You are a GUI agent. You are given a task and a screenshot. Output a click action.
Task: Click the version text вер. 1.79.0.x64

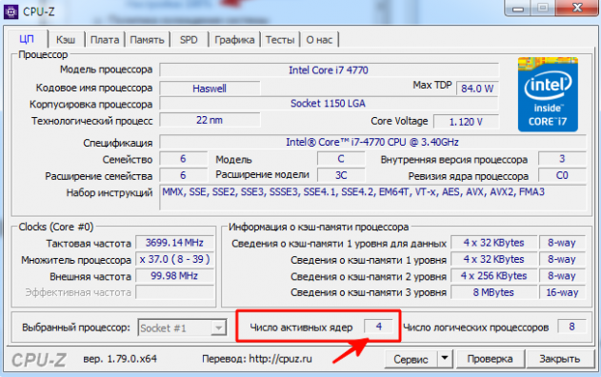click(x=120, y=359)
